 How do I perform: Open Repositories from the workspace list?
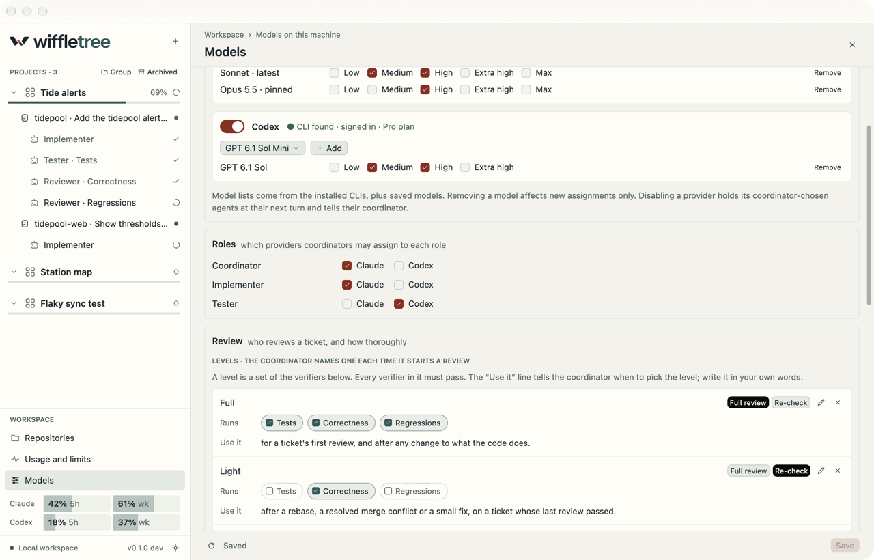point(95,438)
